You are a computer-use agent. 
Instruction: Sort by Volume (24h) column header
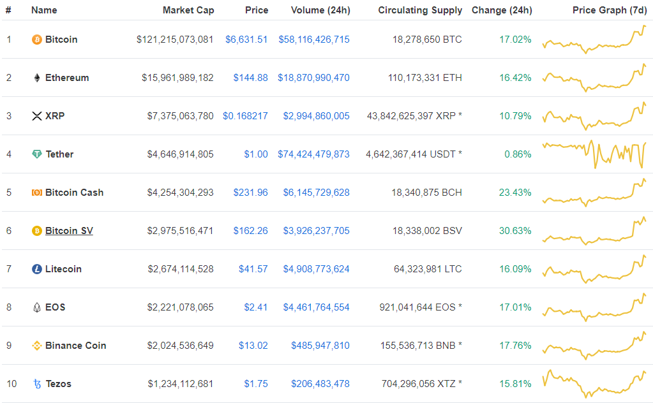pos(320,10)
